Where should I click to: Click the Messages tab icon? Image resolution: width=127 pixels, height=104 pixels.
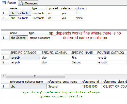[x=21, y=3]
